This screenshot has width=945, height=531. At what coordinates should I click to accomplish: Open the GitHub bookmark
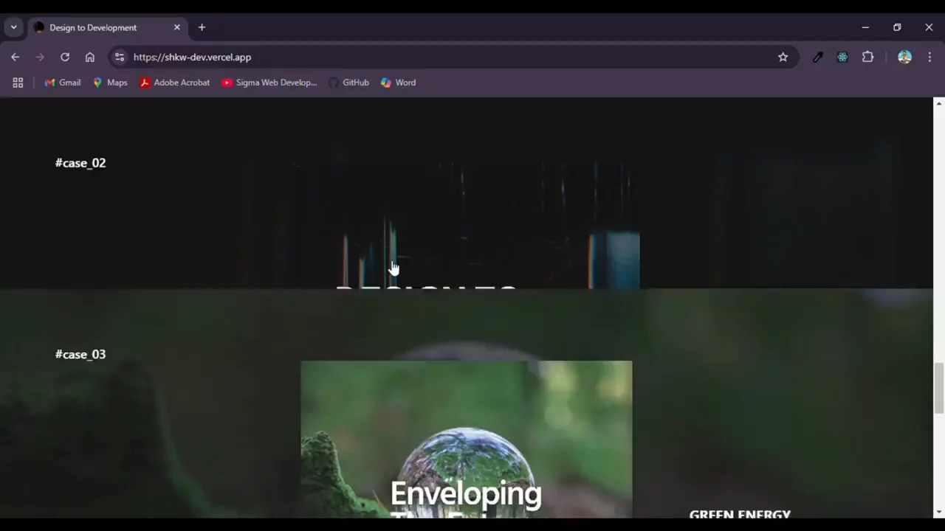pyautogui.click(x=348, y=83)
